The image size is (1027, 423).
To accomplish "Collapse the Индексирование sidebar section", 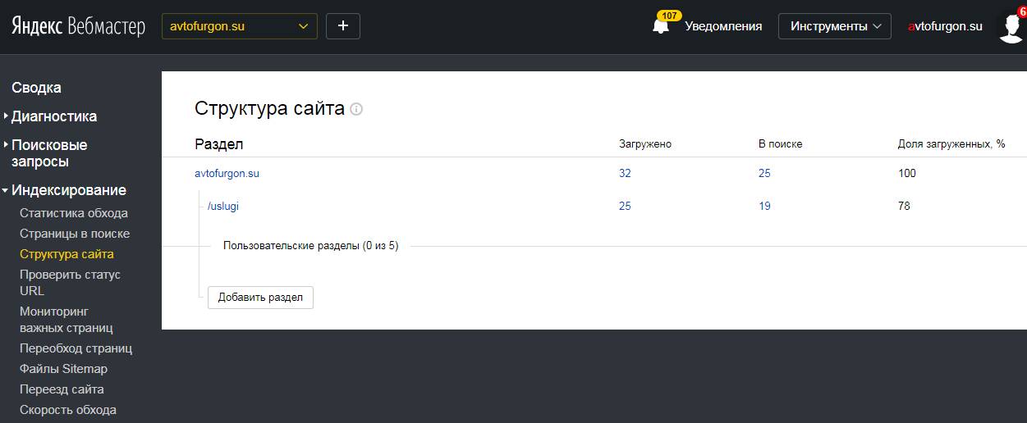I will 69,190.
